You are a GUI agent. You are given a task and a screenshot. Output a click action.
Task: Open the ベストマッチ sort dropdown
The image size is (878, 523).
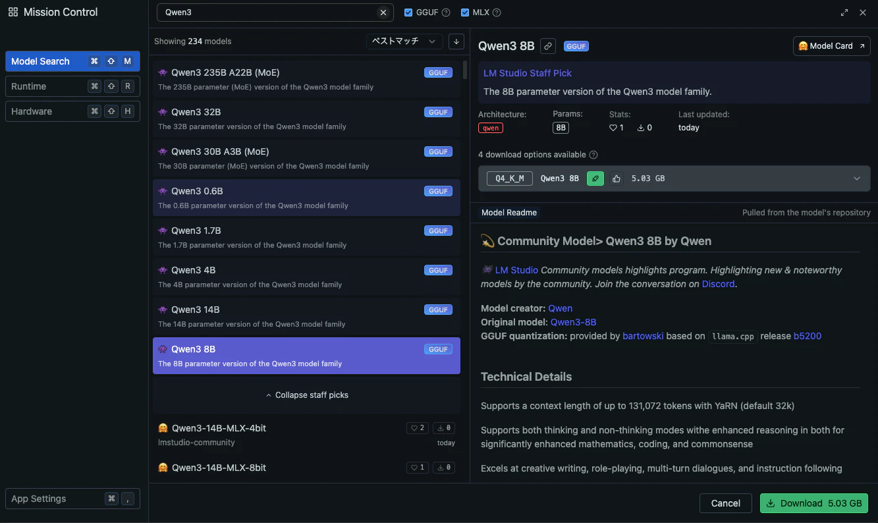(x=404, y=41)
